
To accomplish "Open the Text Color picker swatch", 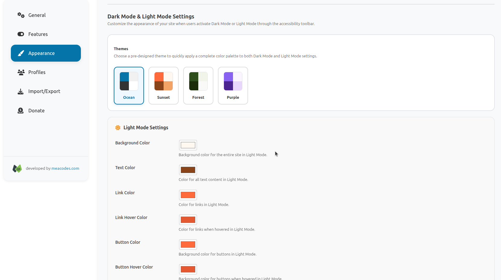I will point(188,170).
